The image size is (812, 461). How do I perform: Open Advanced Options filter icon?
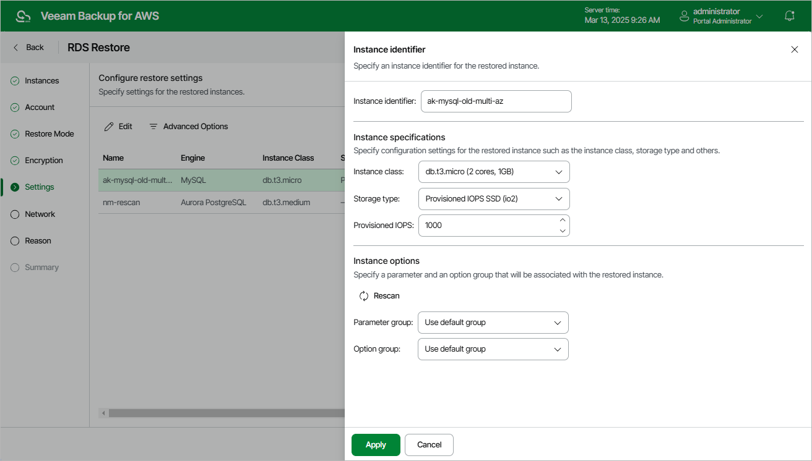pyautogui.click(x=153, y=127)
